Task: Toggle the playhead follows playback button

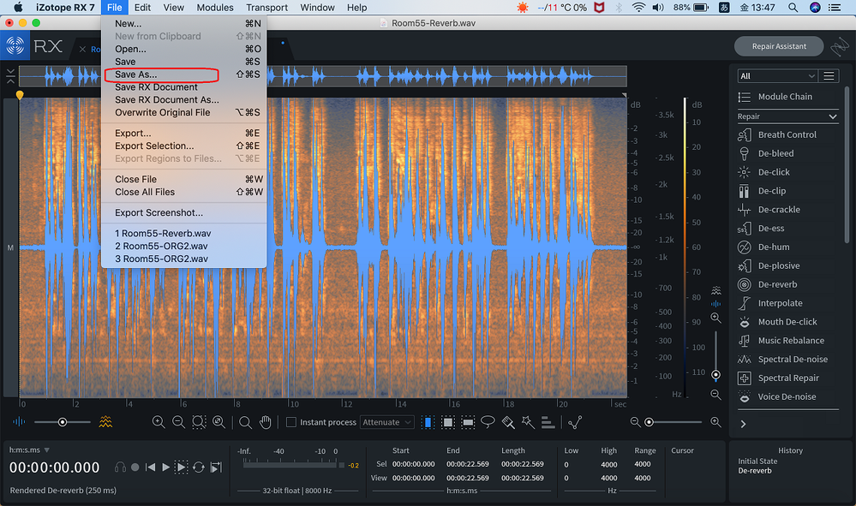Action: (216, 467)
